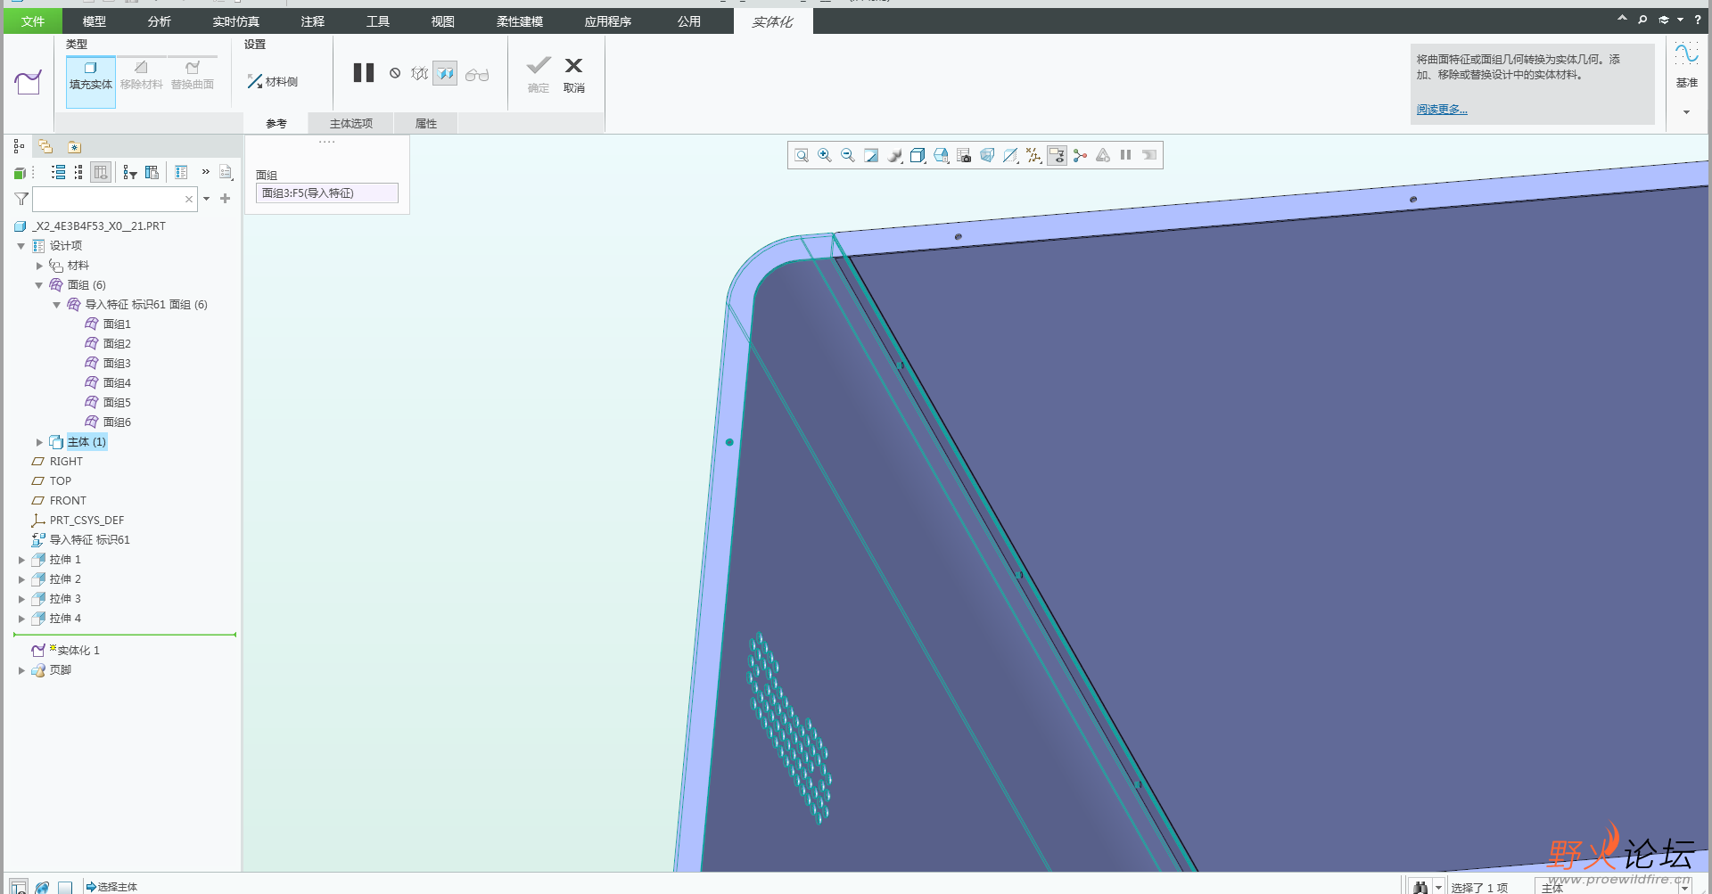Open the 柔性建模 ribbon tab
This screenshot has height=894, width=1712.
(x=519, y=21)
